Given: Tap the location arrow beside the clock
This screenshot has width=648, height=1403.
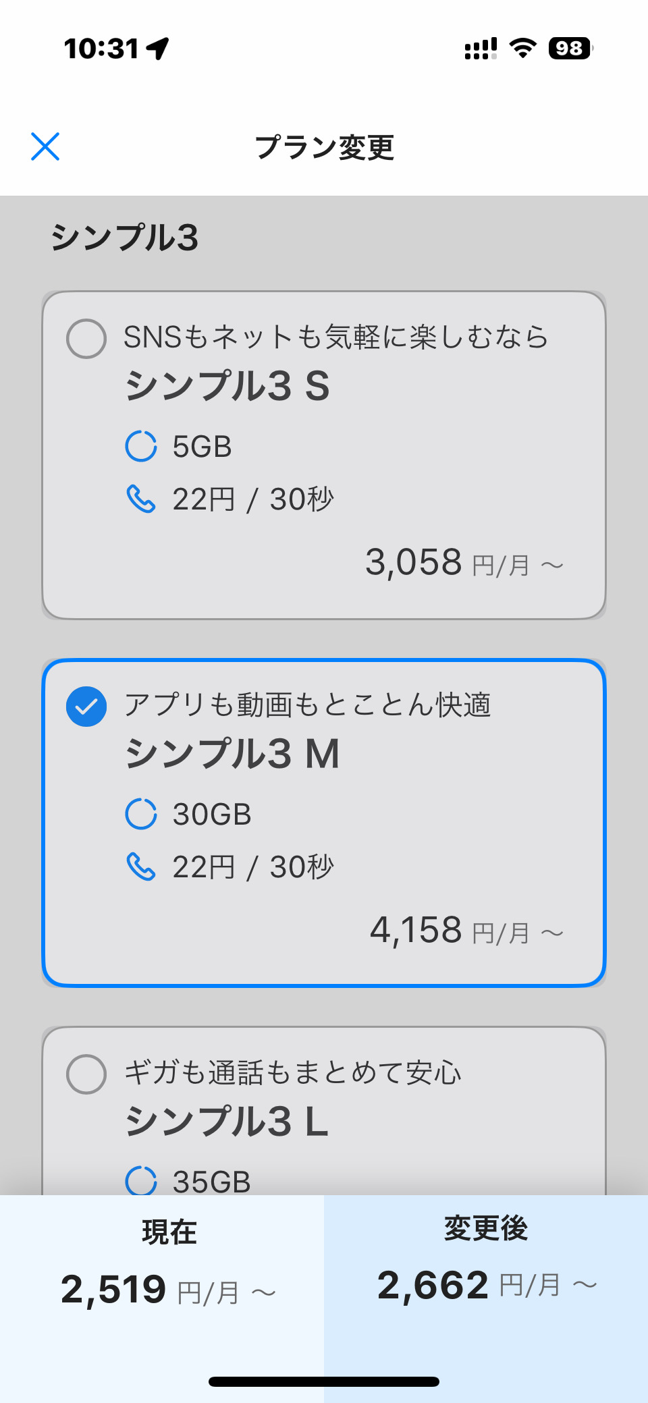Looking at the screenshot, I should pyautogui.click(x=158, y=49).
